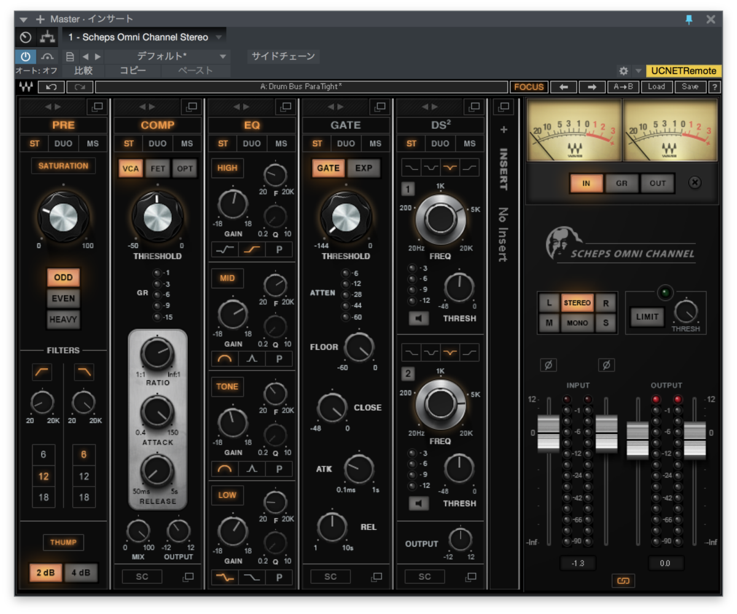Toggle the HIGH band on in EQ
The image size is (737, 614).
click(227, 168)
